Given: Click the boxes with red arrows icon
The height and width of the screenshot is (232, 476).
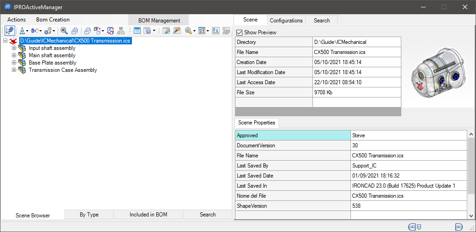Looking at the screenshot, I should coord(110,30).
